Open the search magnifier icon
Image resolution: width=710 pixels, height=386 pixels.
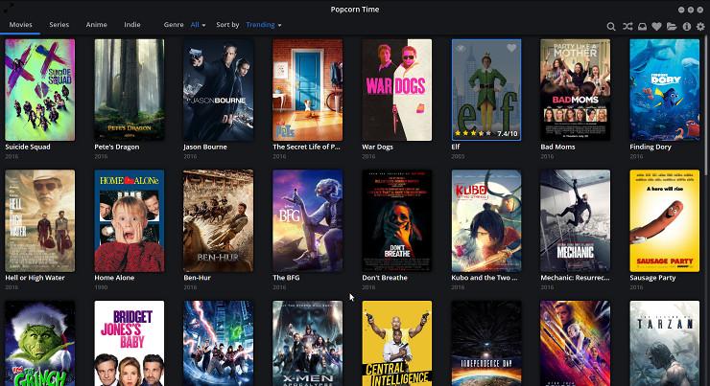pyautogui.click(x=611, y=26)
